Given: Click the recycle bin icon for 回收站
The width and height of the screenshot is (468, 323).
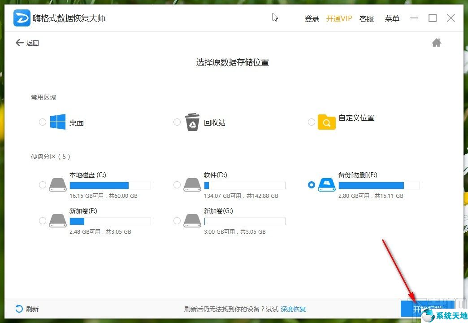Looking at the screenshot, I should 192,122.
